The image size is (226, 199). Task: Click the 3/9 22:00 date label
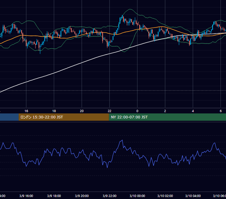click(110, 196)
